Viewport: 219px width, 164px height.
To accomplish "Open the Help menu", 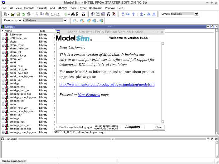I will 120,8.
